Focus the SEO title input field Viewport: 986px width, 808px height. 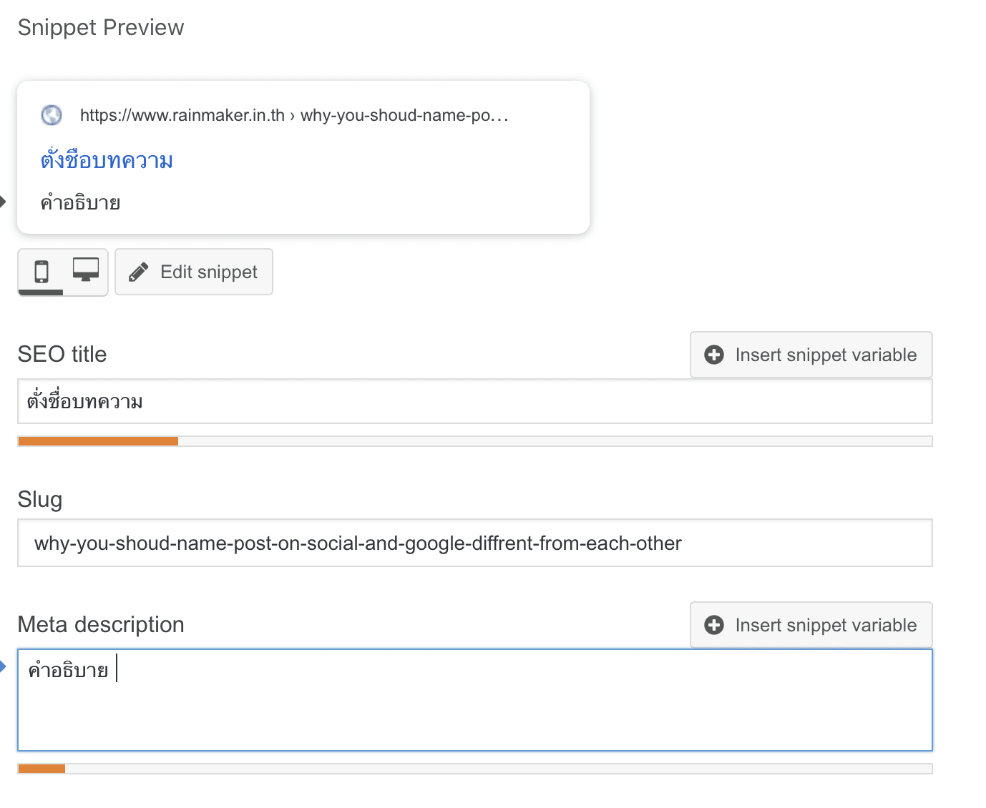(x=474, y=402)
